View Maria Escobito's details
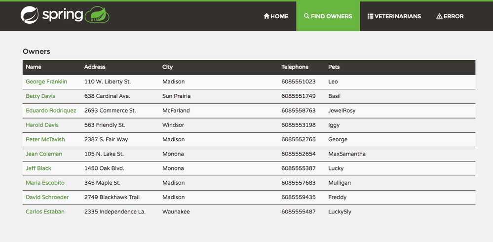The height and width of the screenshot is (242, 493). pos(45,183)
